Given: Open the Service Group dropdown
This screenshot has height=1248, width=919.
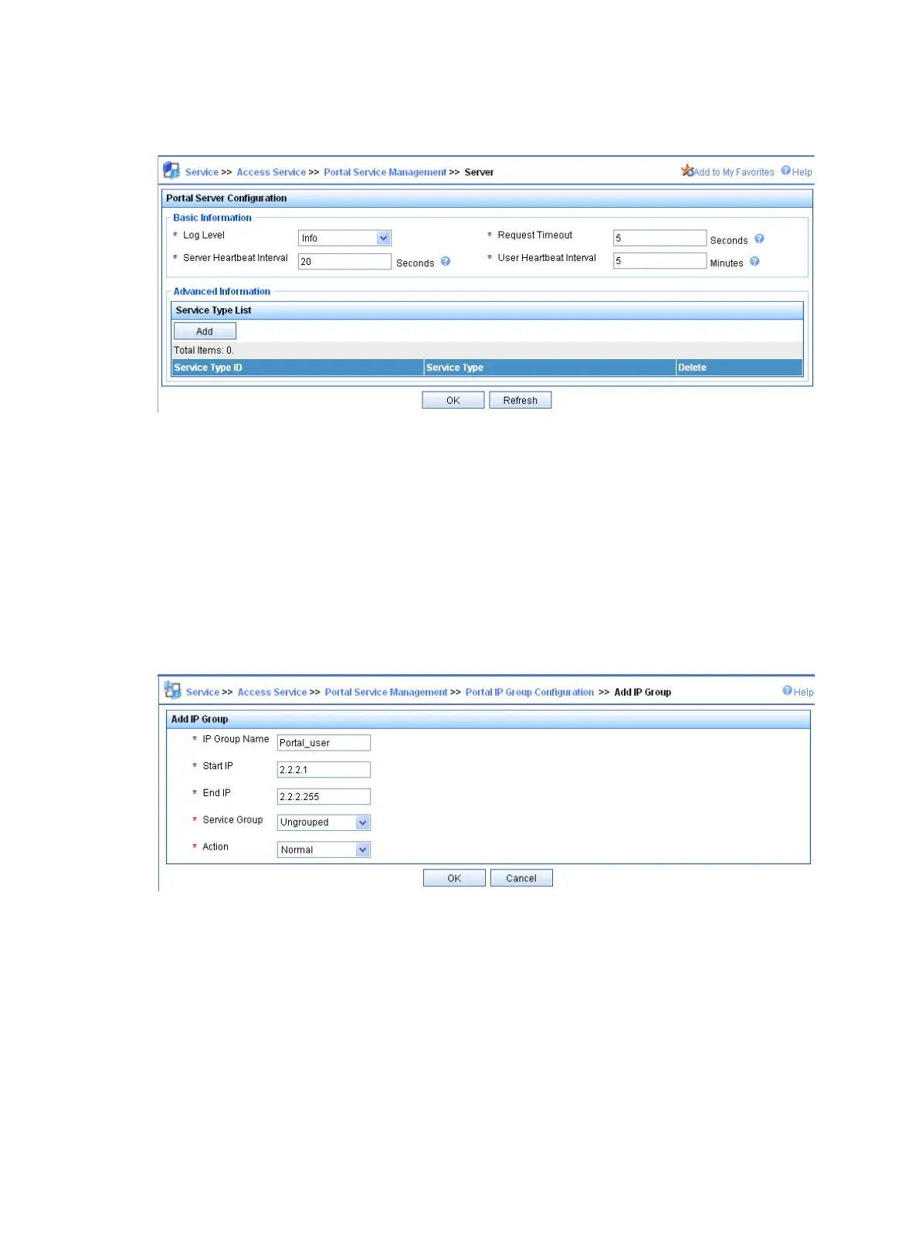Looking at the screenshot, I should tap(324, 822).
